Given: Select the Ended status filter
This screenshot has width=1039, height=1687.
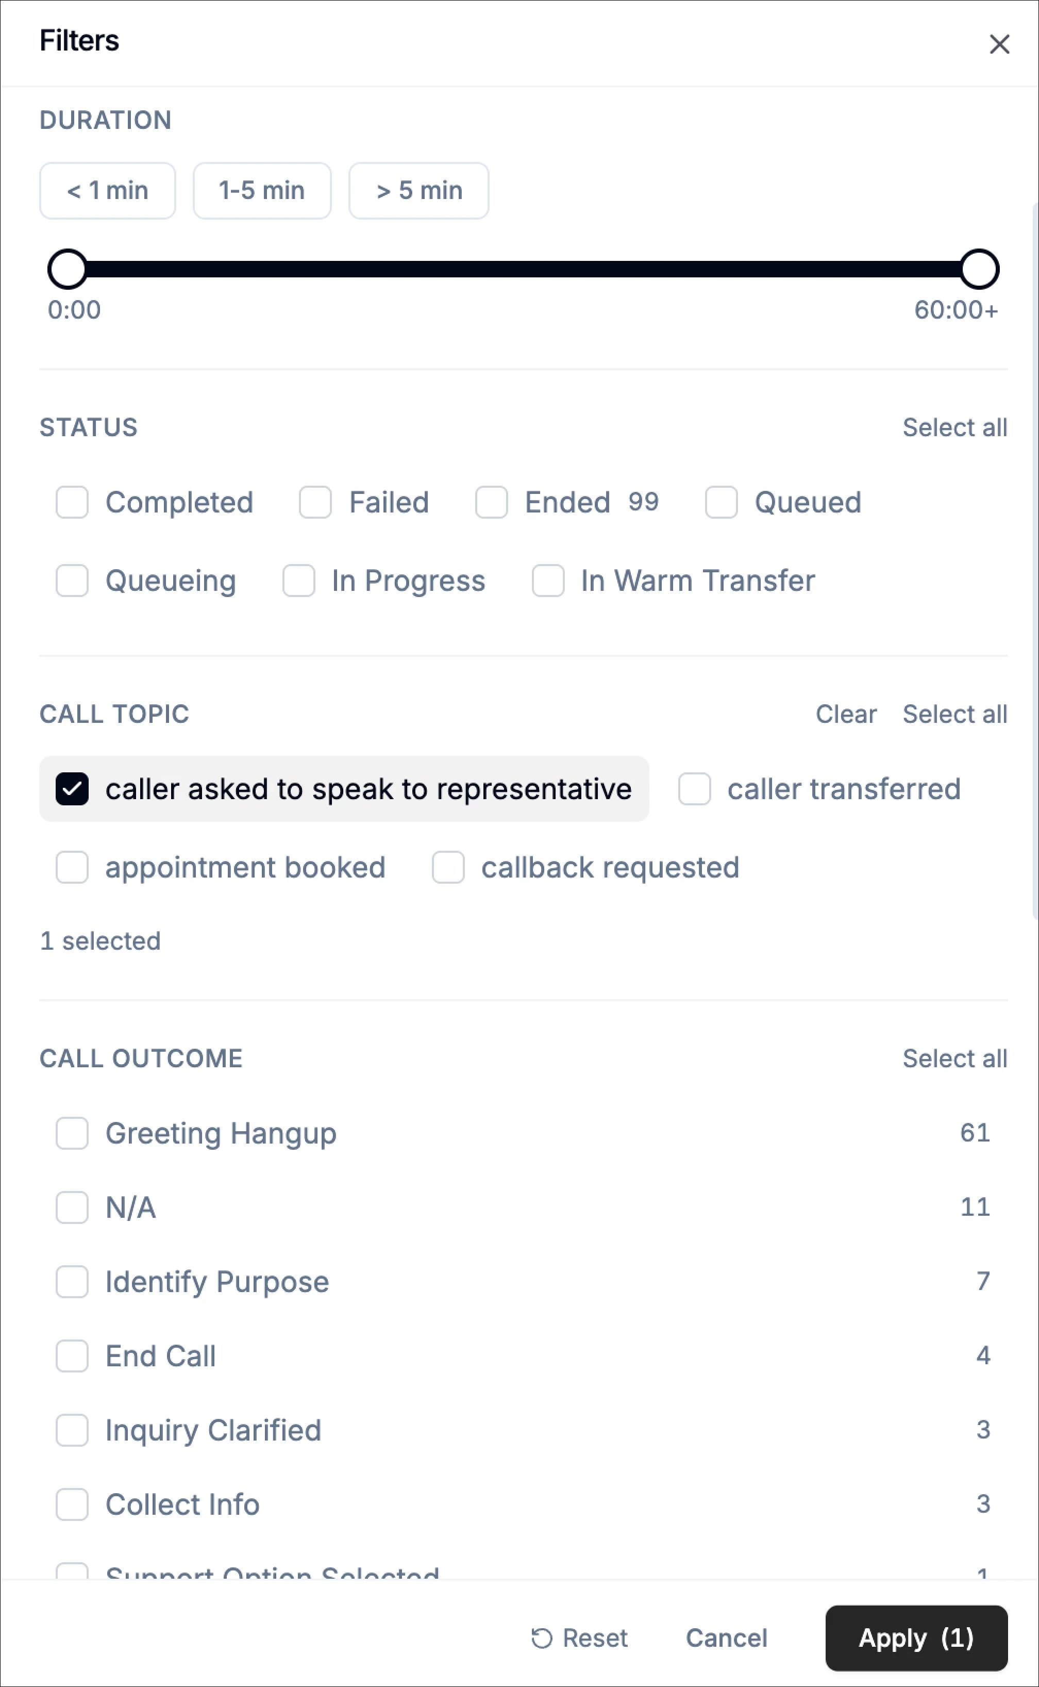Looking at the screenshot, I should tap(491, 503).
